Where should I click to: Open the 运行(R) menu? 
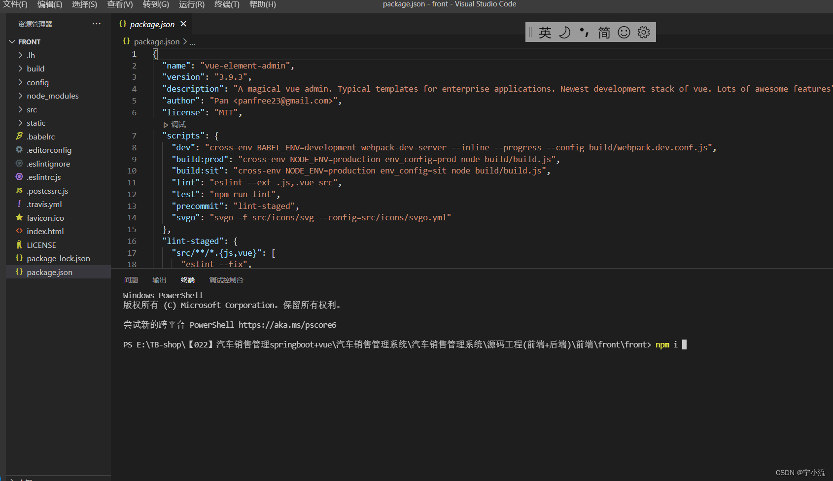point(192,4)
